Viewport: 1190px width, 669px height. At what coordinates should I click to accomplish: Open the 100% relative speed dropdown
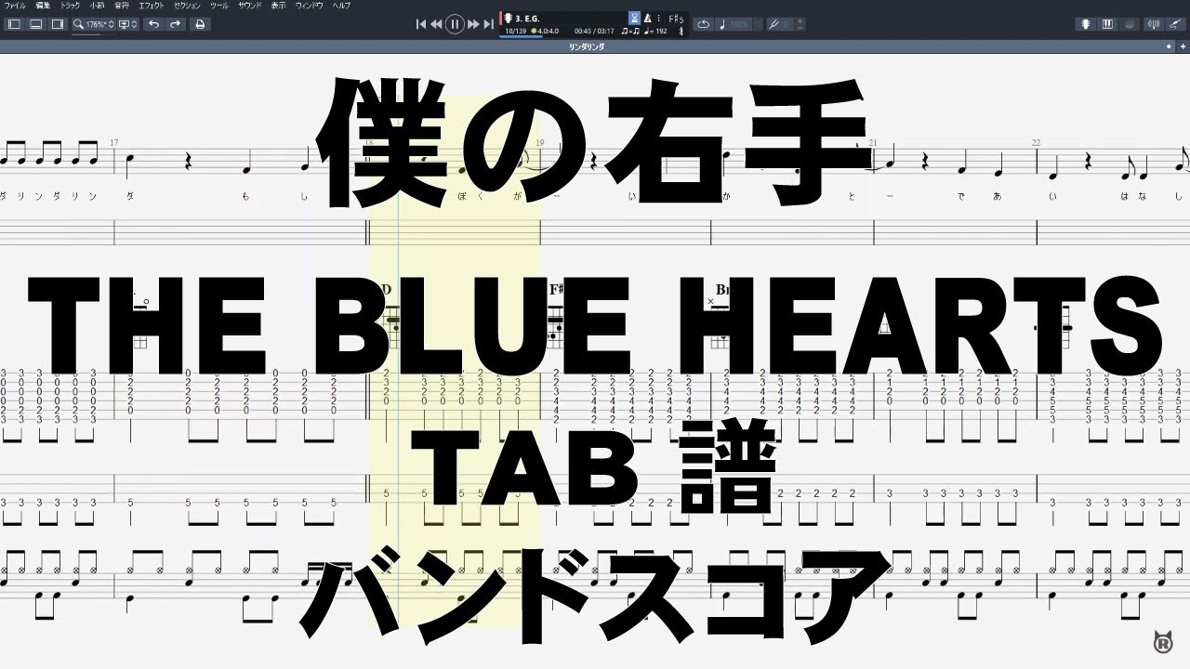click(x=740, y=24)
